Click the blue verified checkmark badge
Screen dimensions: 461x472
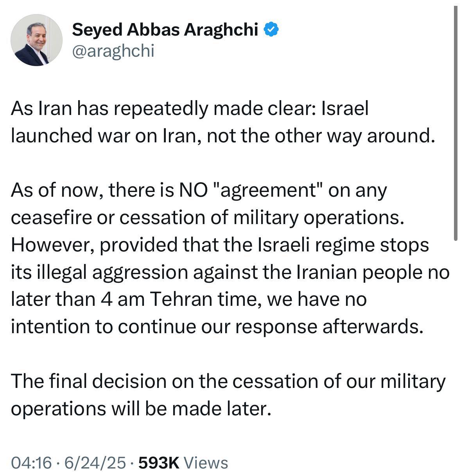[x=271, y=29]
